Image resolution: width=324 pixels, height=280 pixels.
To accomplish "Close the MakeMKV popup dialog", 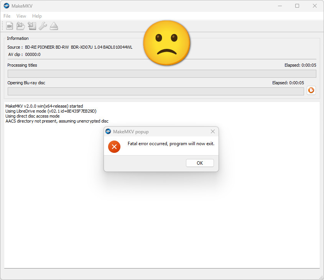I will (213, 131).
